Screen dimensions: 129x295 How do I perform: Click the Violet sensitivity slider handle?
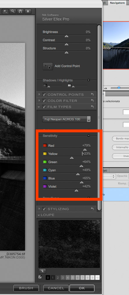click(x=76, y=191)
